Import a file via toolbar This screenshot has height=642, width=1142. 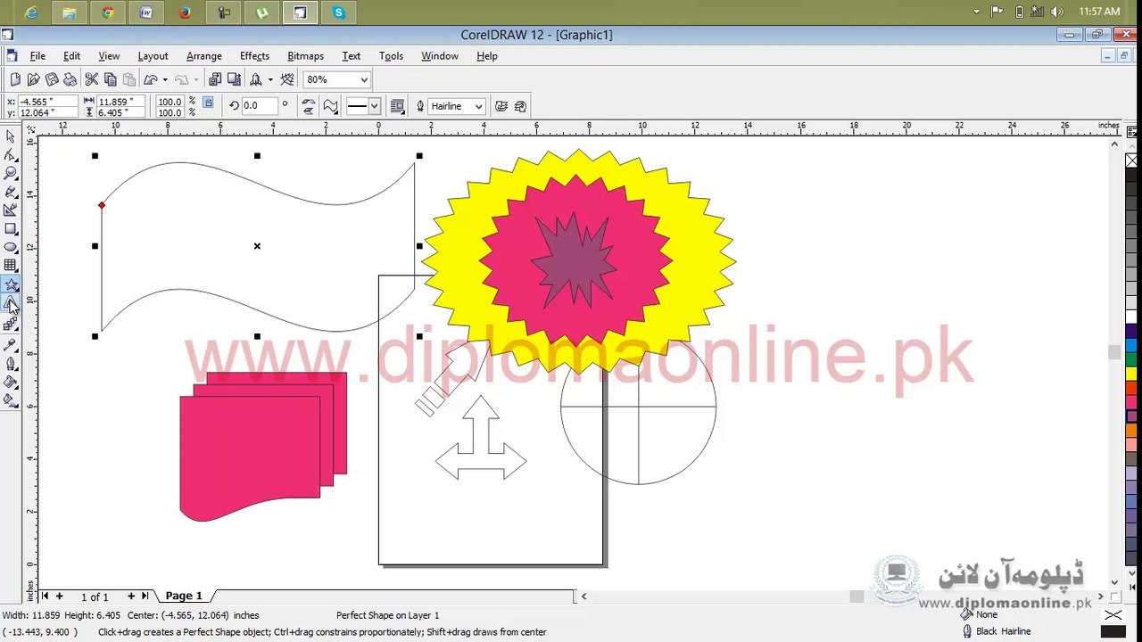215,79
